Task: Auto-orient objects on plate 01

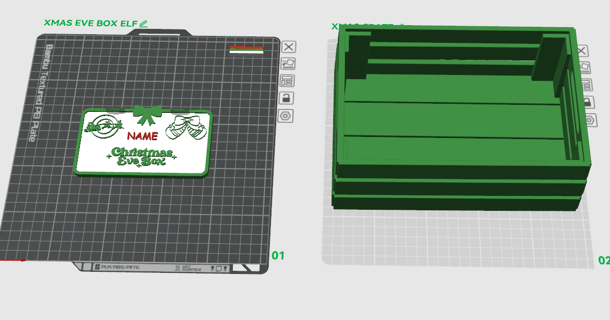Action: (288, 64)
